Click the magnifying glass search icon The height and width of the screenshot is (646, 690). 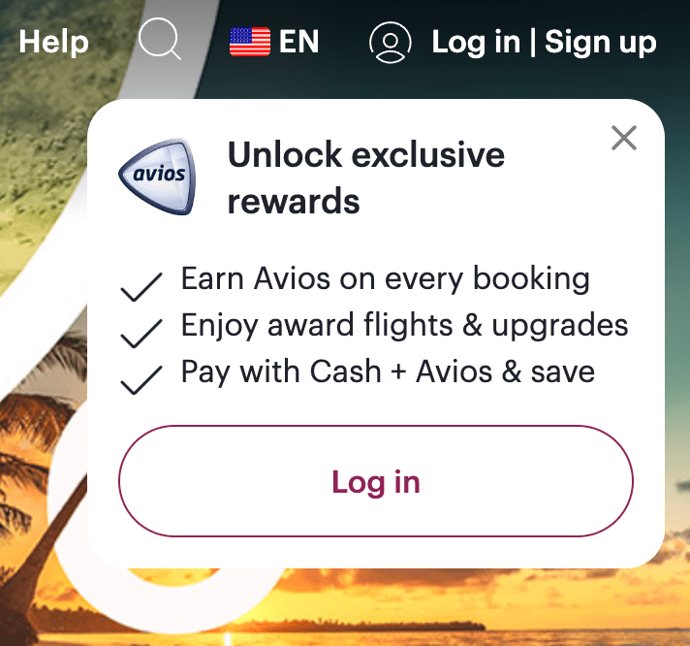point(160,39)
